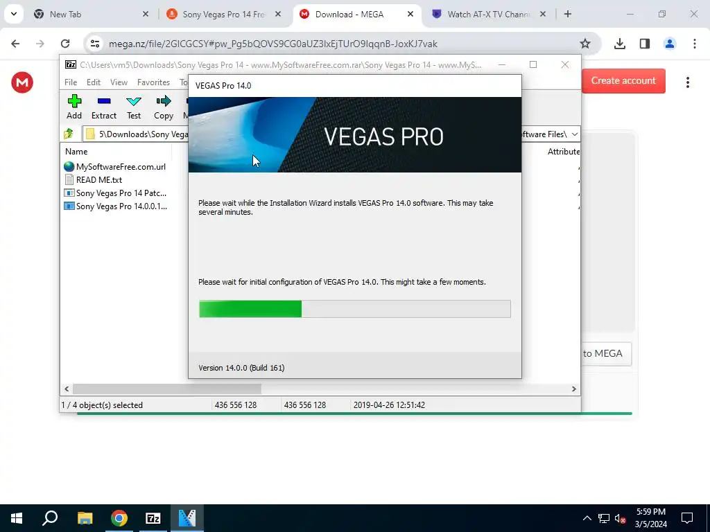Click the muted volume icon in tray
The width and height of the screenshot is (710, 532).
(621, 518)
